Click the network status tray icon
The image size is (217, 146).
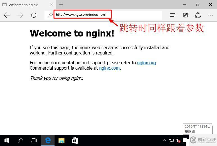coord(171,140)
